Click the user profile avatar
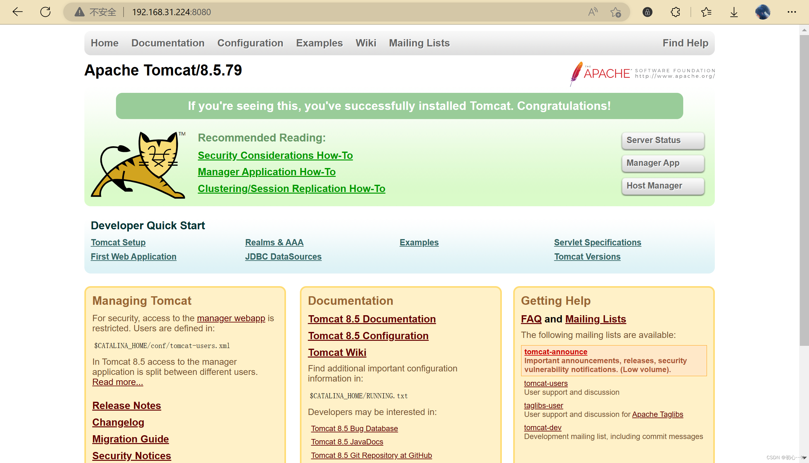 (762, 12)
